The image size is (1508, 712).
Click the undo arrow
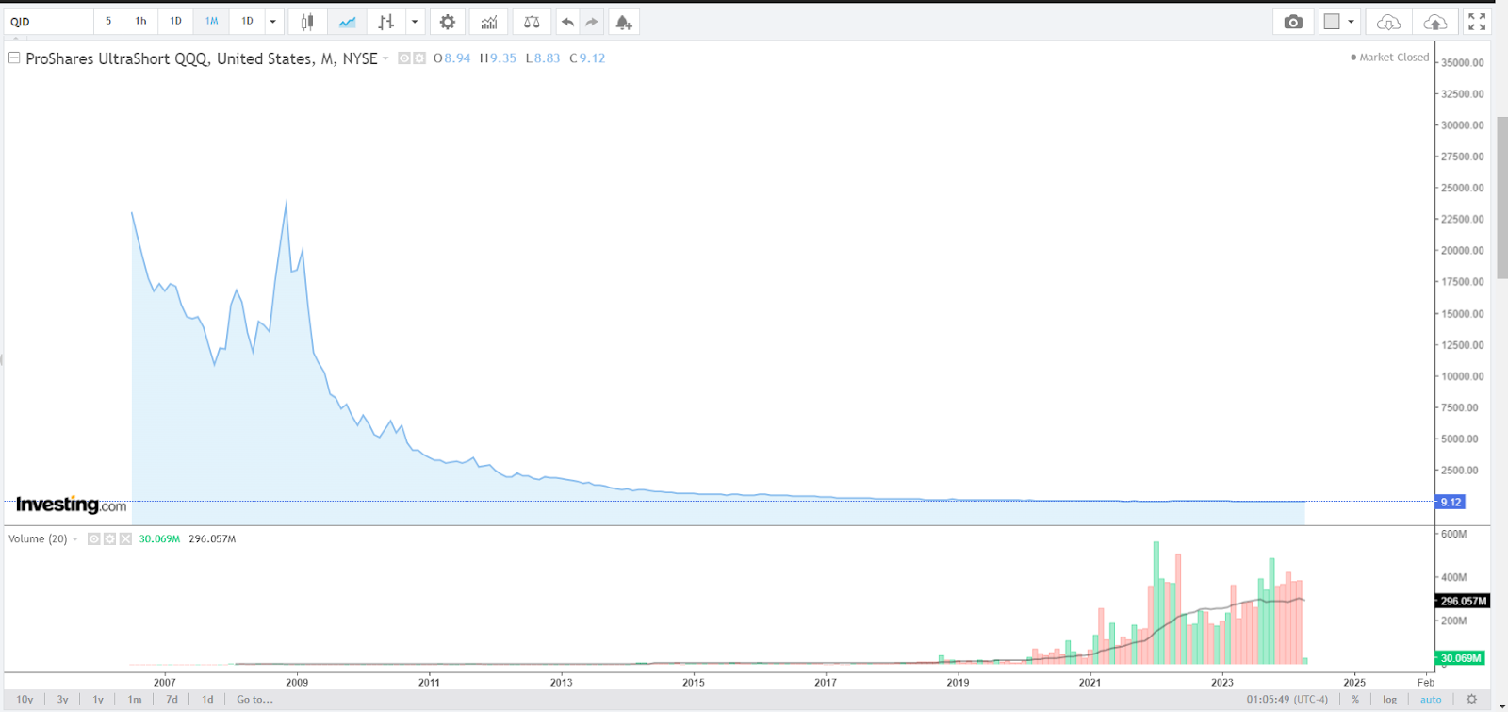tap(567, 22)
